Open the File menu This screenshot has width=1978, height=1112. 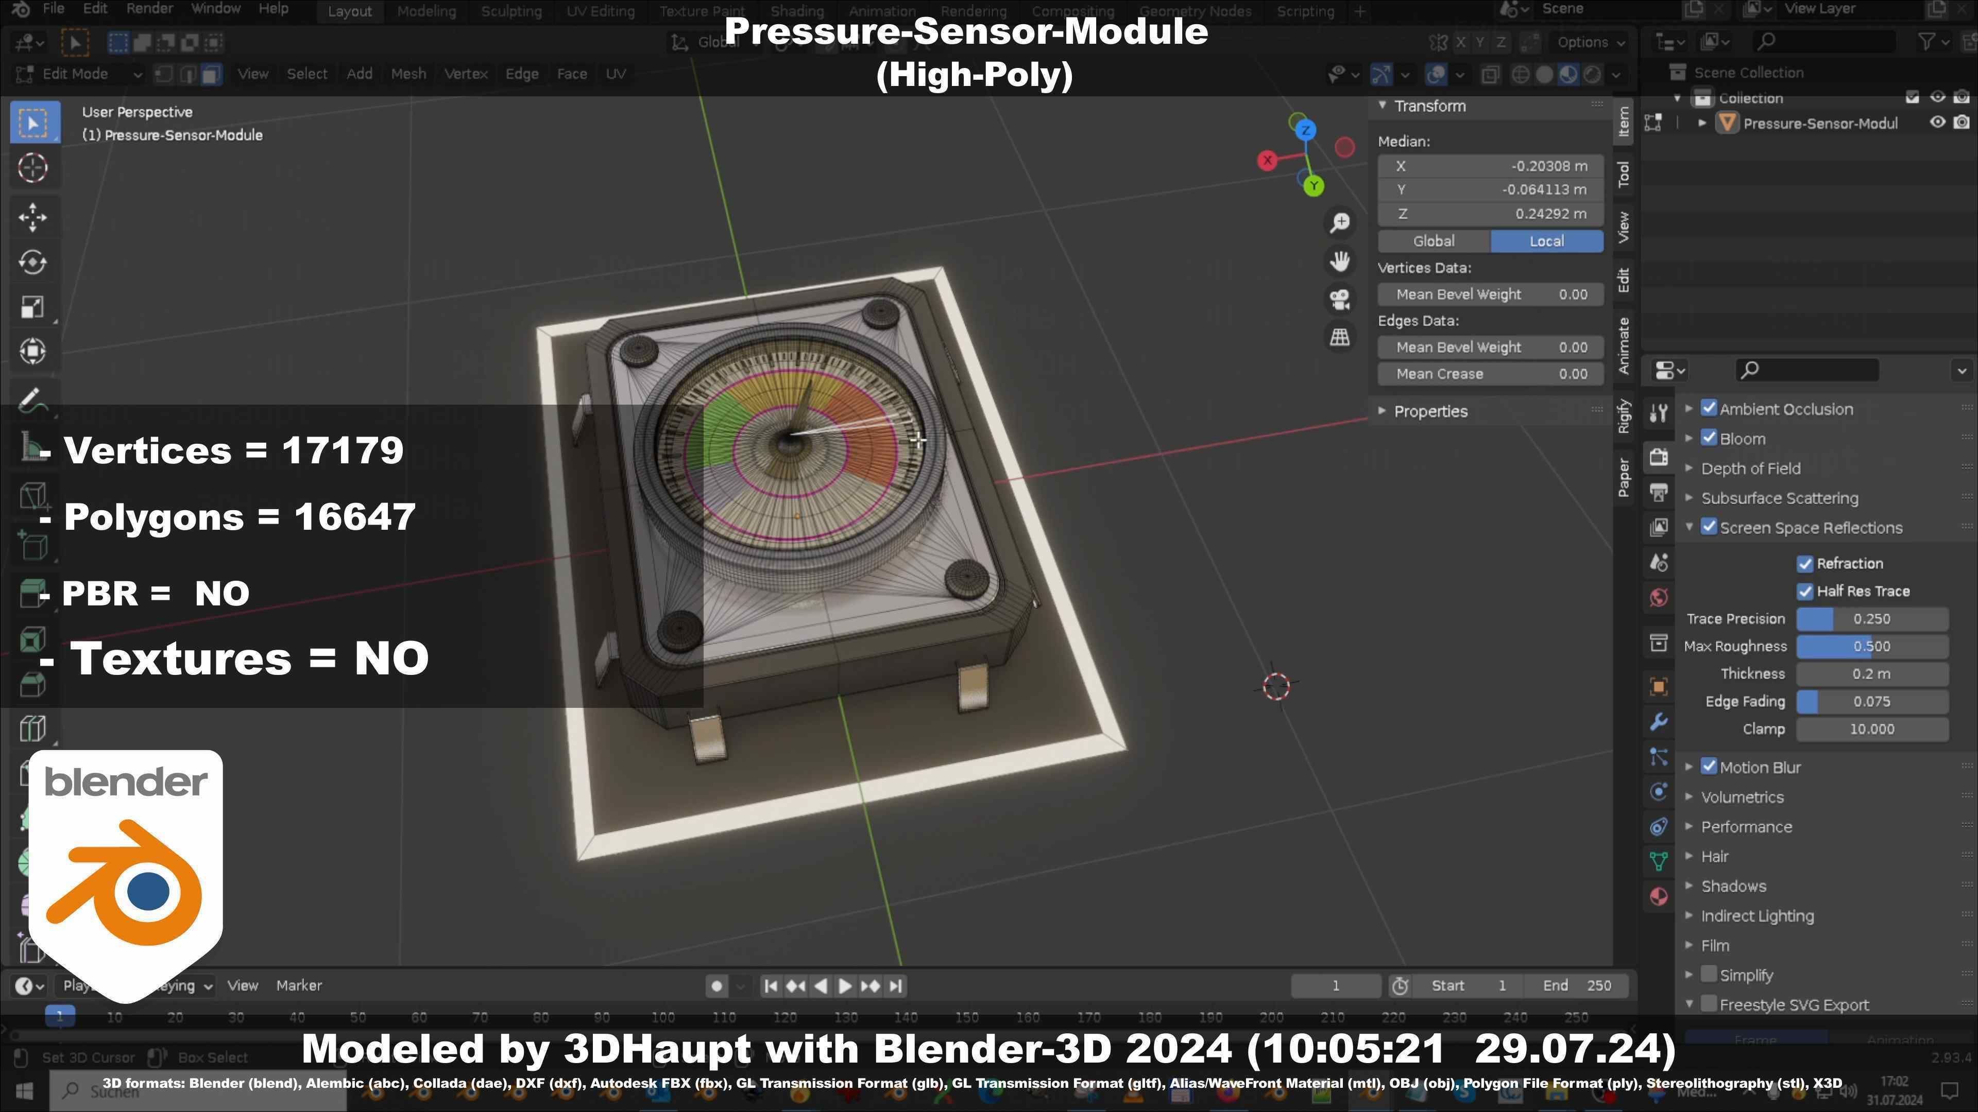[x=53, y=9]
